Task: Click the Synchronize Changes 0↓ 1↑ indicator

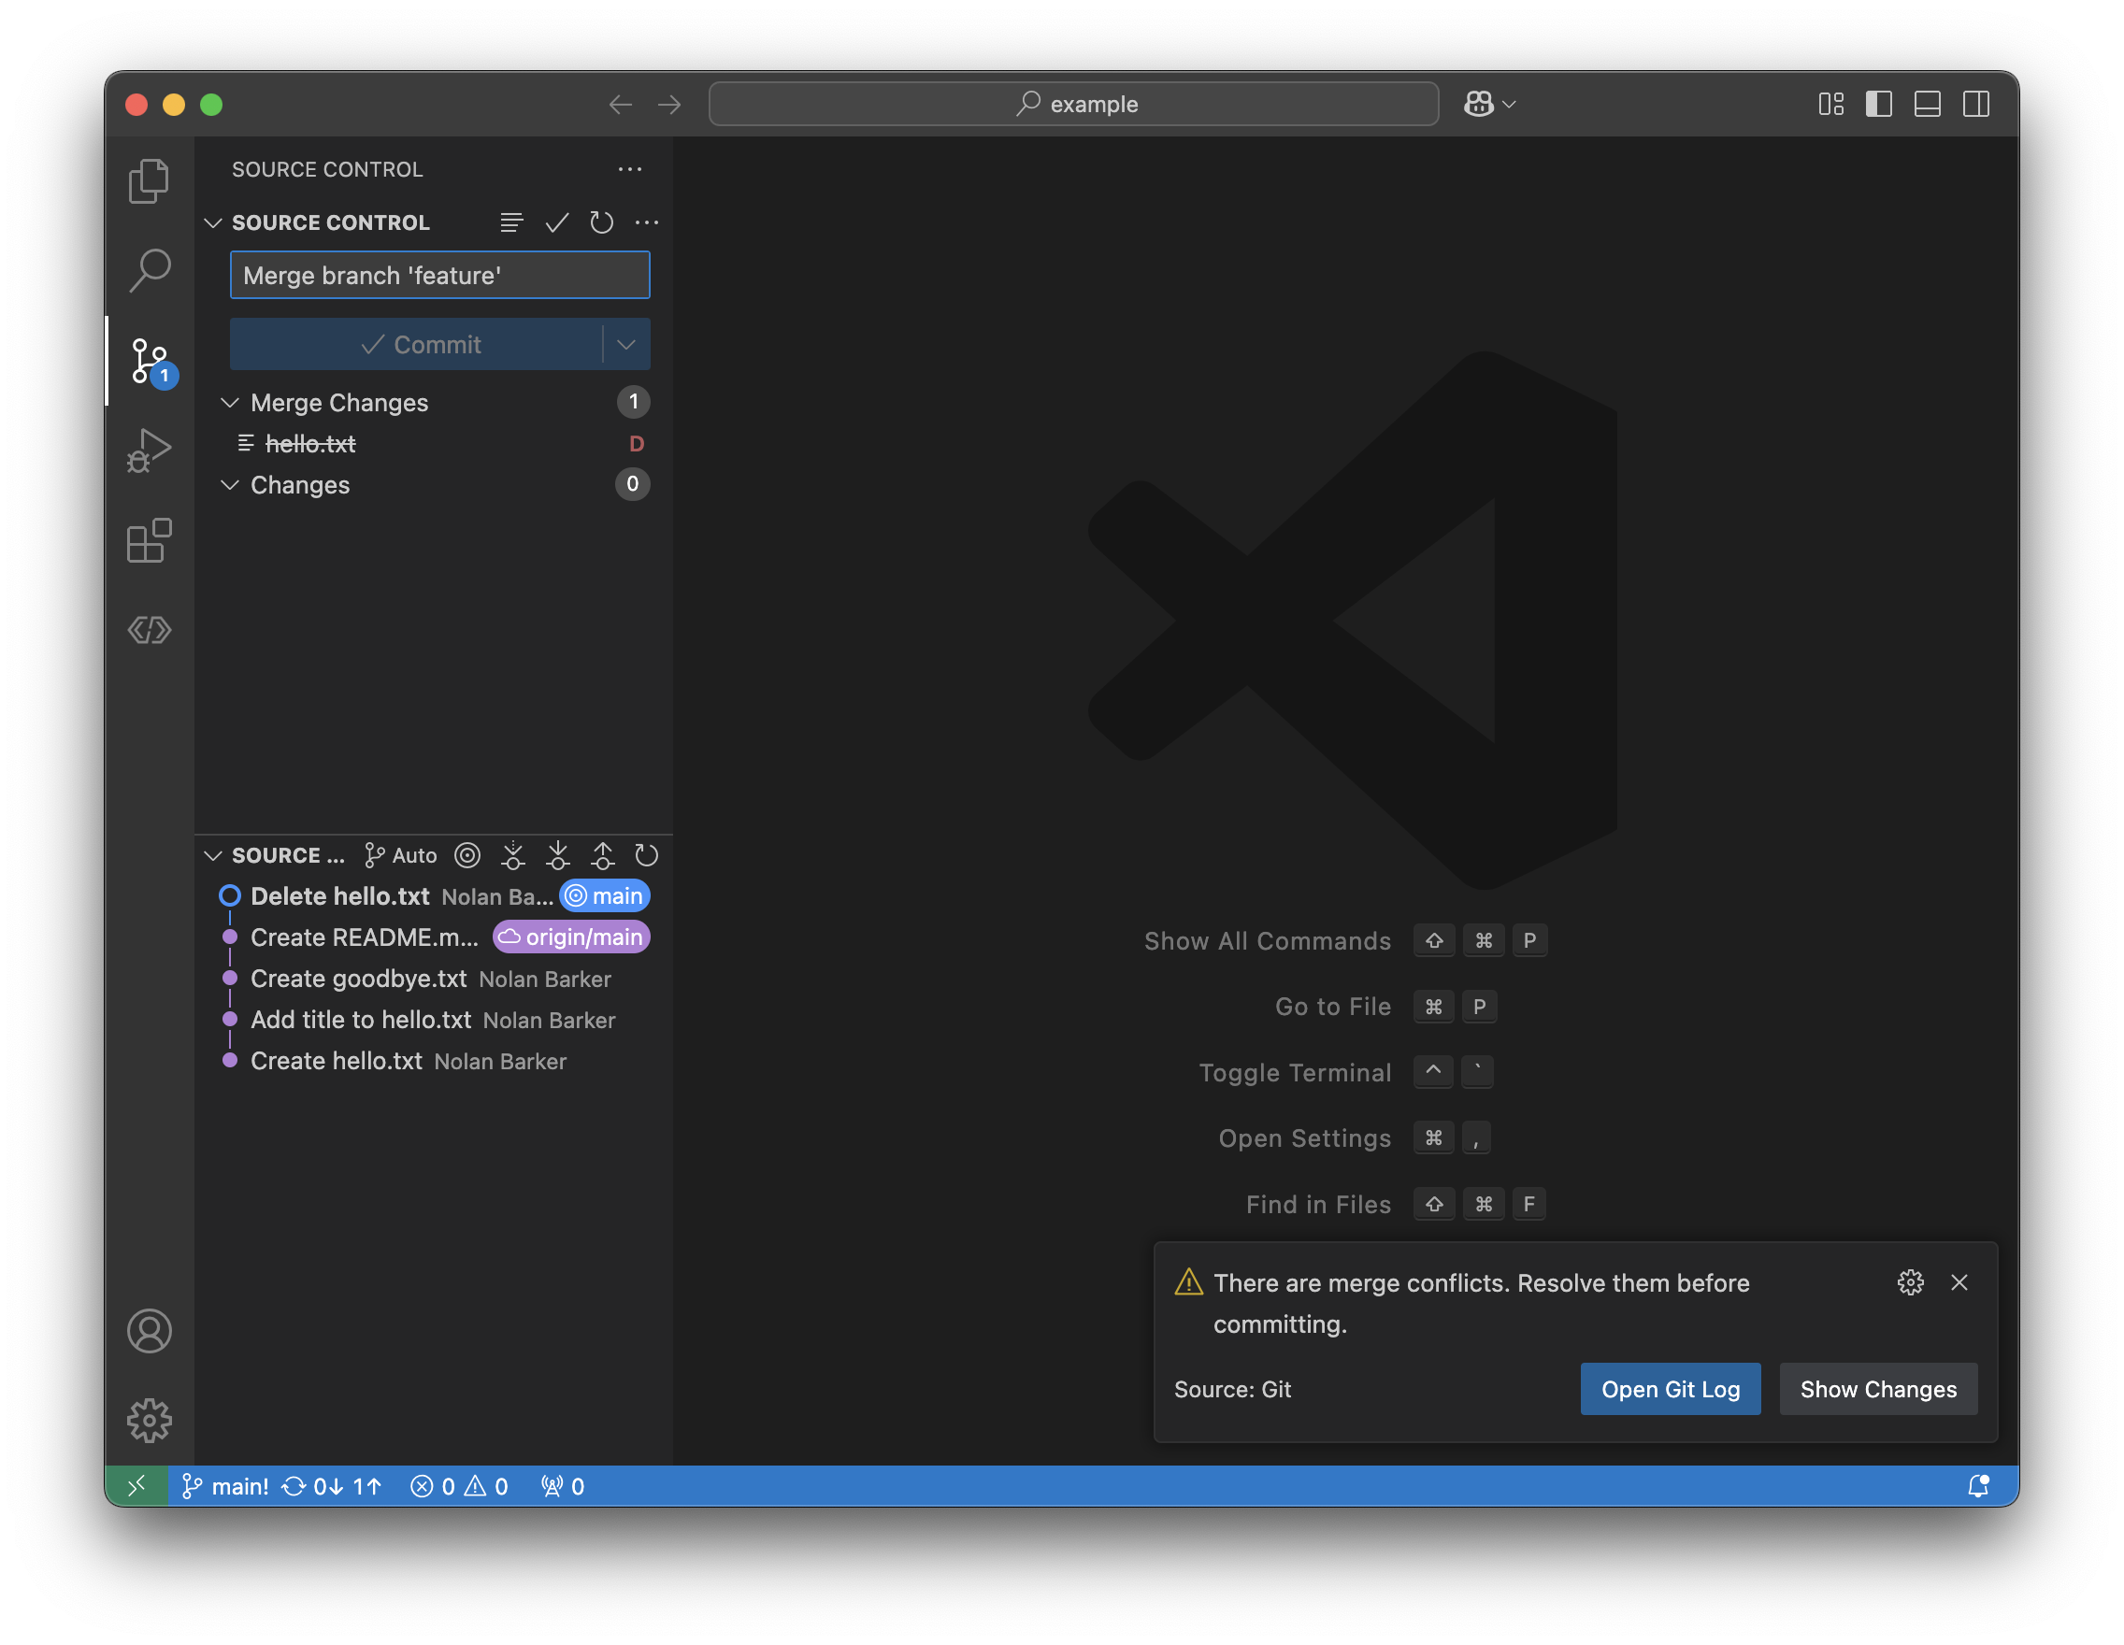Action: 332,1485
